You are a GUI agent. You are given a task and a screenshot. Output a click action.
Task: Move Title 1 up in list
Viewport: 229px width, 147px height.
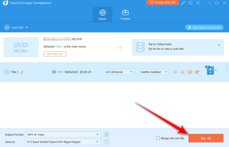click(x=226, y=69)
